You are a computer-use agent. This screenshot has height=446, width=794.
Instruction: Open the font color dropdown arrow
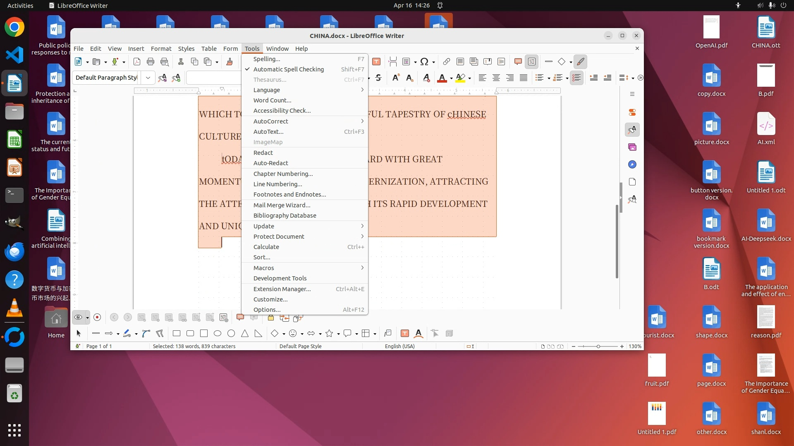tap(451, 78)
